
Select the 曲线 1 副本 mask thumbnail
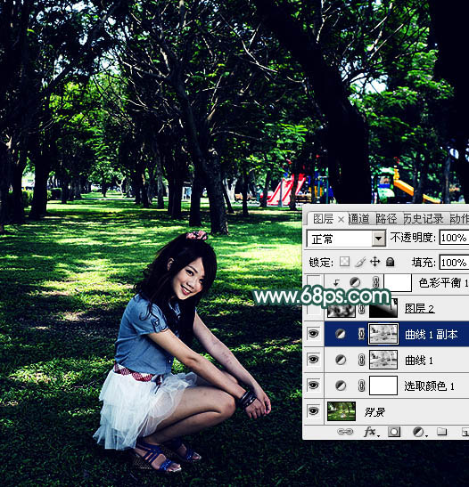coord(383,334)
